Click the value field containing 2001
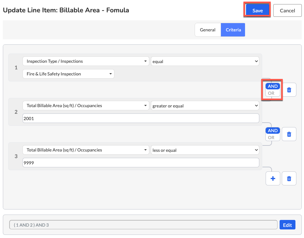Viewport: 304px width, 238px height. pos(141,118)
